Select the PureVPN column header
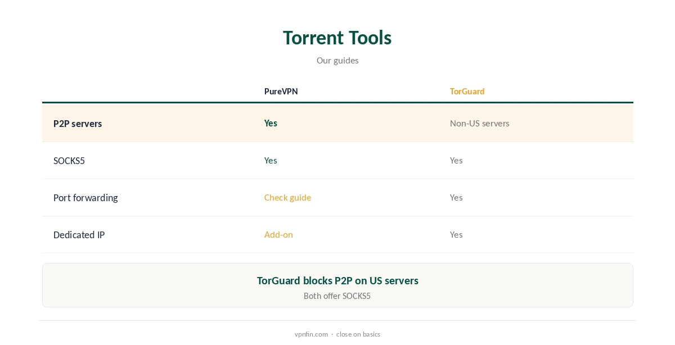Screen dimensions: 675x345 [281, 91]
